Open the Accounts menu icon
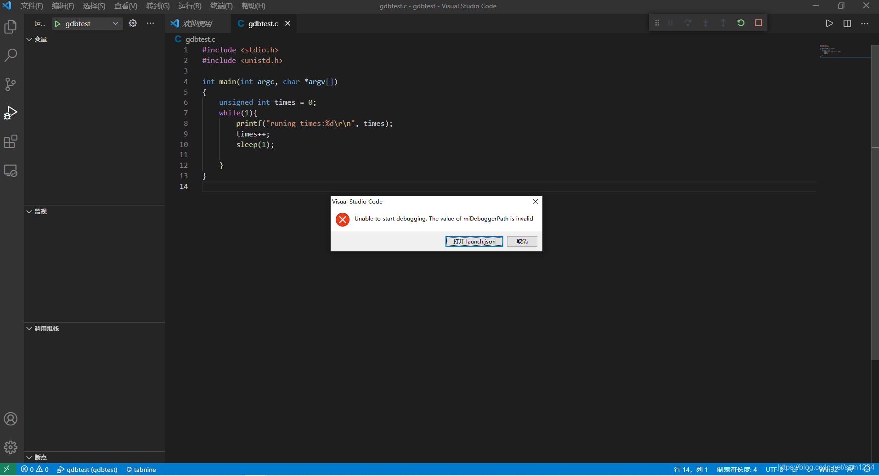 coord(11,419)
